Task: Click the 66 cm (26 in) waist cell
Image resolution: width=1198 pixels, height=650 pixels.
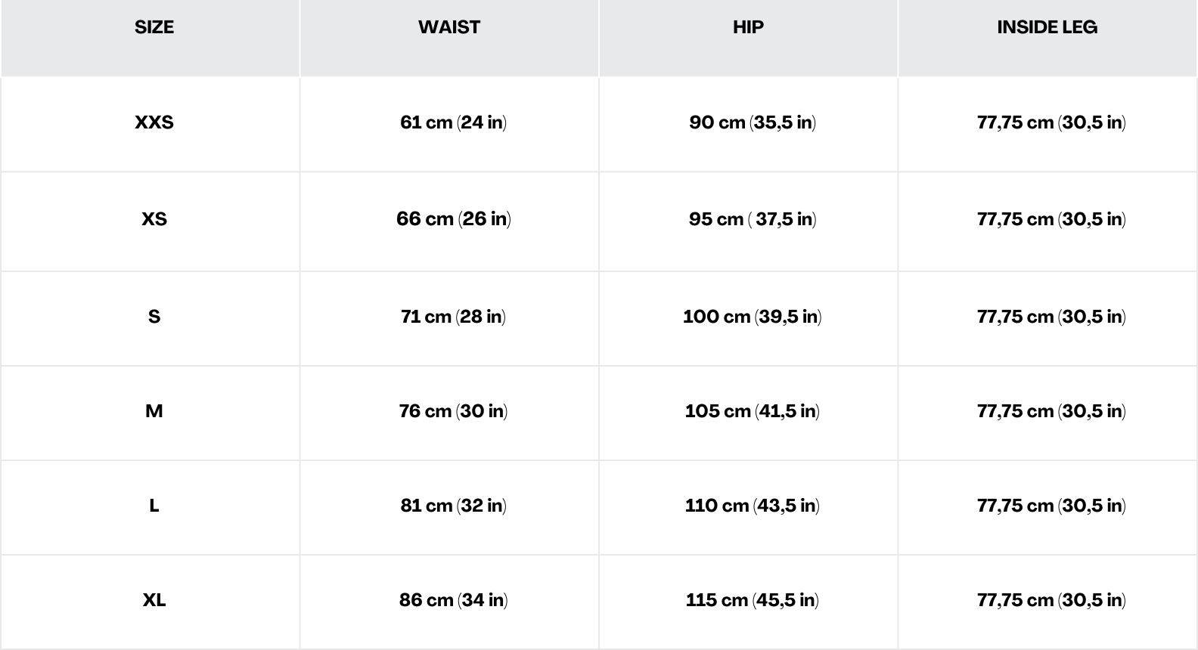Action: (453, 219)
